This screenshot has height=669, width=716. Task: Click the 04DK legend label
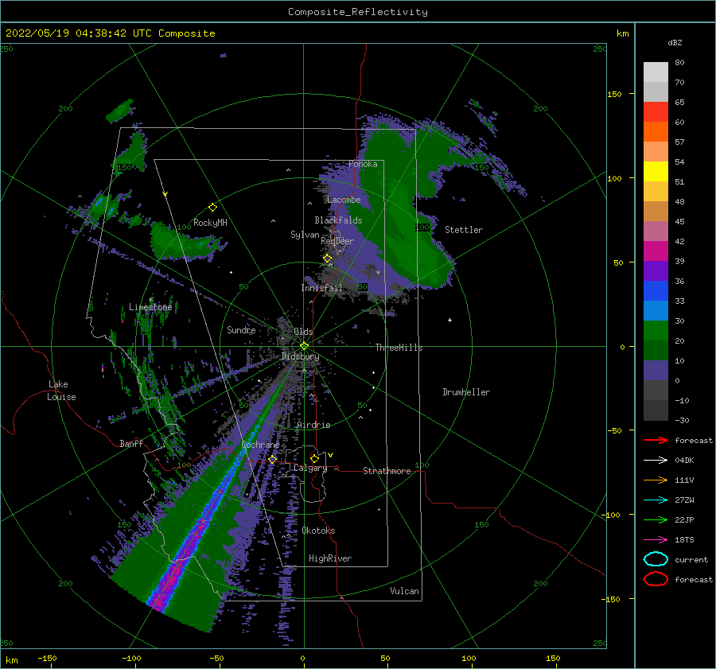point(684,460)
